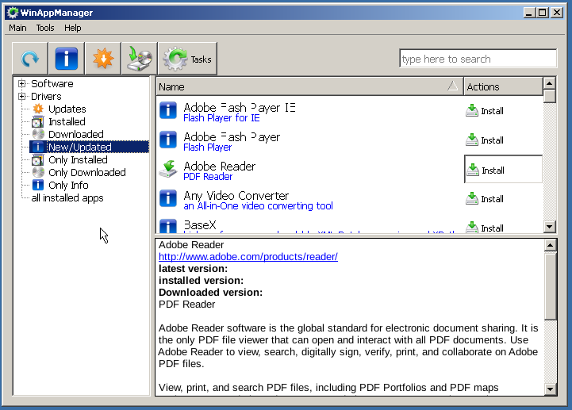Click the Adobe Reader green download icon
Image resolution: width=572 pixels, height=410 pixels.
click(168, 170)
